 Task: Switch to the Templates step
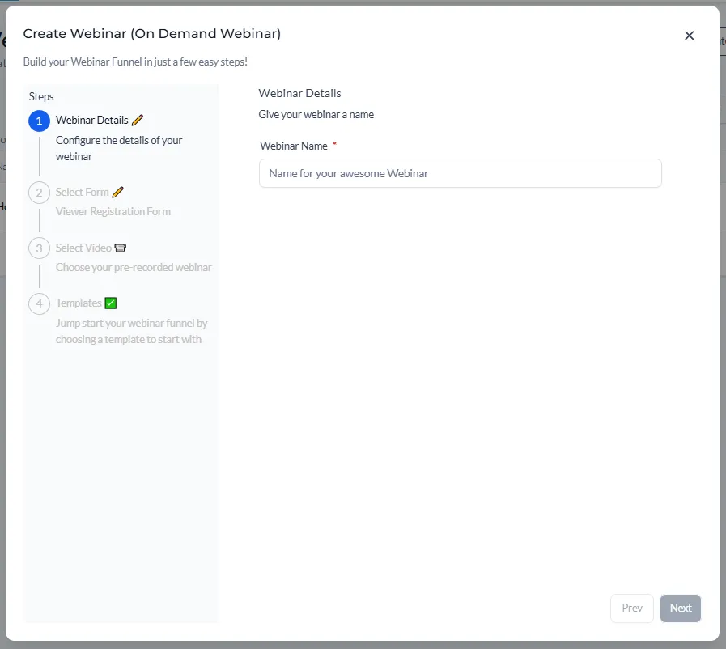[x=79, y=303]
